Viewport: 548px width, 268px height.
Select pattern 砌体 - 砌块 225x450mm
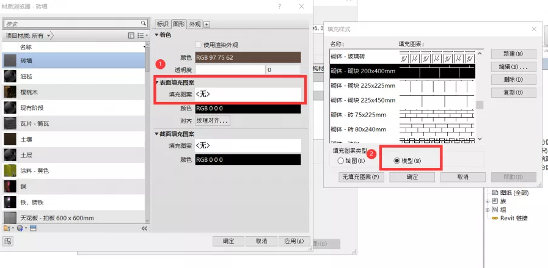(403, 100)
